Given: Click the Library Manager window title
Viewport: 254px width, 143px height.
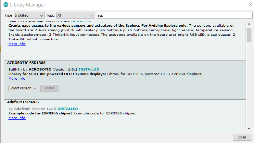Looking at the screenshot, I should (x=28, y=5).
